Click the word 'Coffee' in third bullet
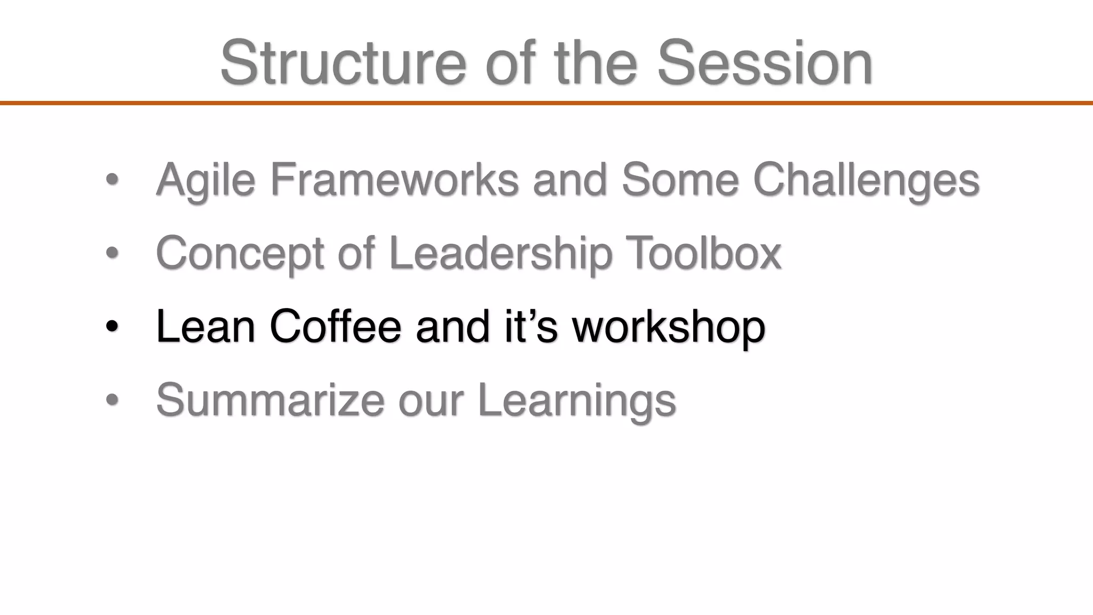The image size is (1093, 615). [x=335, y=326]
